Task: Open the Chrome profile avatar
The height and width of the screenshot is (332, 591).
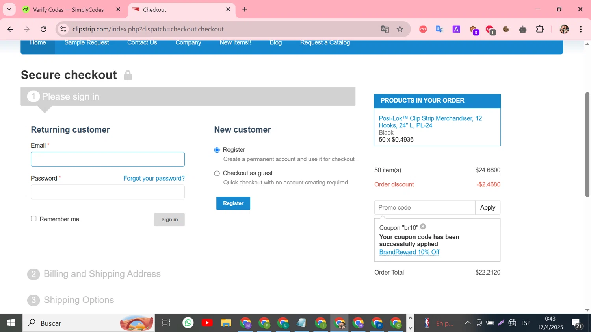Action: (564, 29)
